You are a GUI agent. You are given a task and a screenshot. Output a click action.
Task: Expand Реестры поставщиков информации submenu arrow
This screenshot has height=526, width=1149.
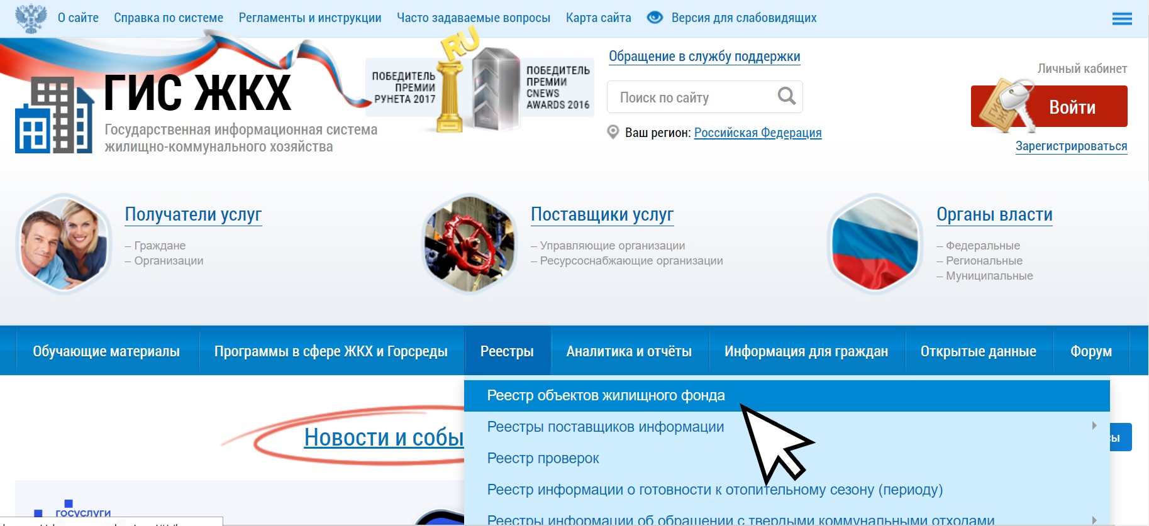(1094, 426)
